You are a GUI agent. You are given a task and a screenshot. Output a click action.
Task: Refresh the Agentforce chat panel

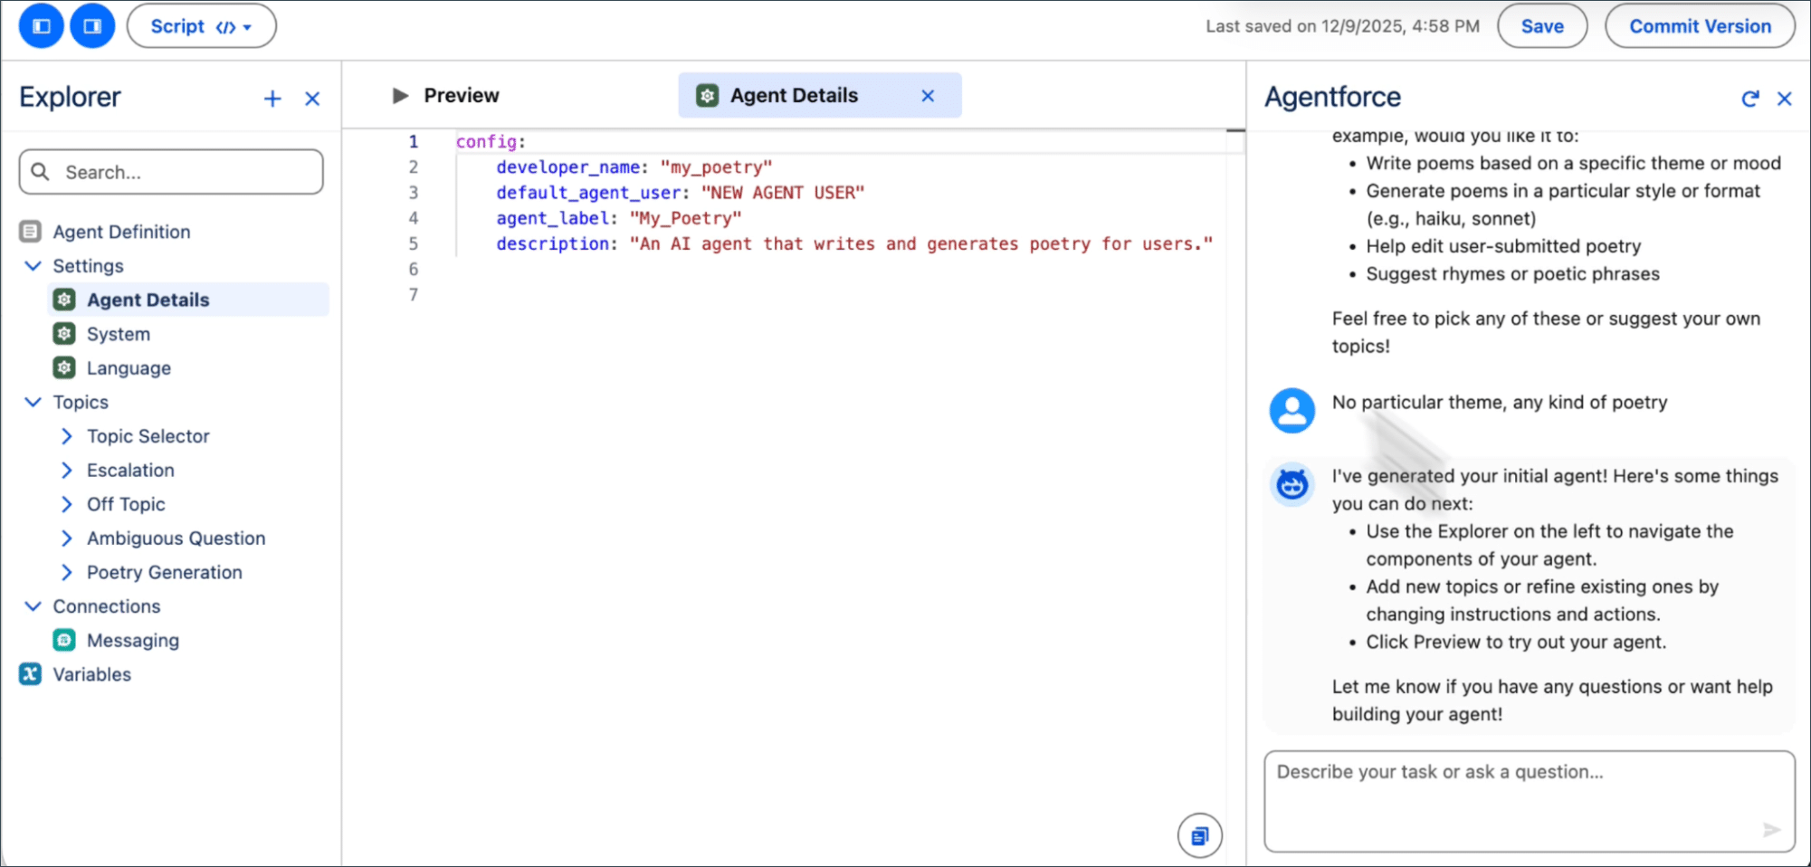click(x=1749, y=99)
